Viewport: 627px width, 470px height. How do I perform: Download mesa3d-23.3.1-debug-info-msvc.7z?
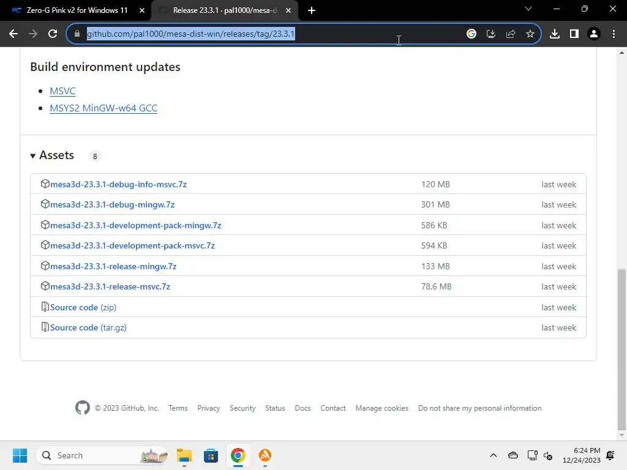pyautogui.click(x=118, y=184)
